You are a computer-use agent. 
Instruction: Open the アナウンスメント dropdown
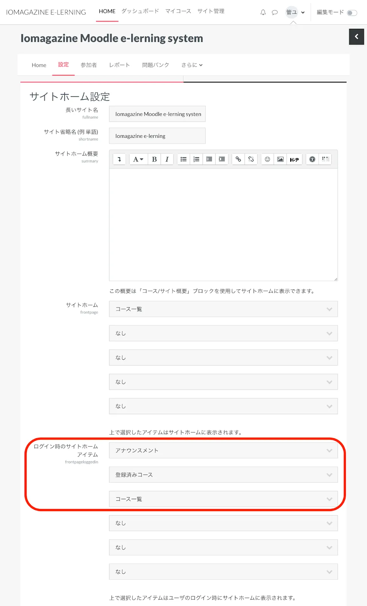click(x=223, y=450)
